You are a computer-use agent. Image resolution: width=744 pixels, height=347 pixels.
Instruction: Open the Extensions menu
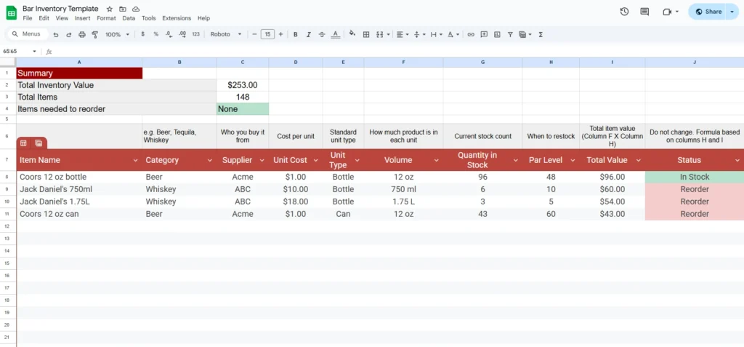[177, 18]
